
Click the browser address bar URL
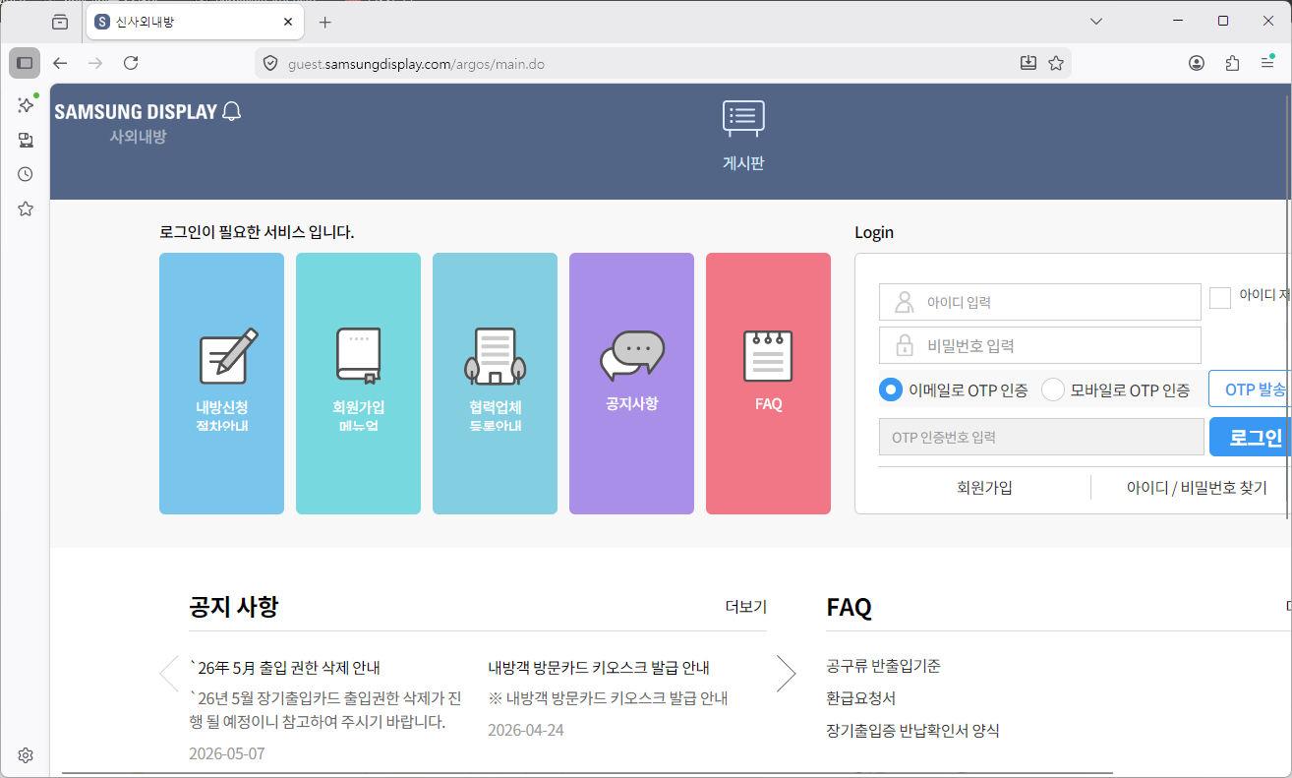click(x=416, y=64)
